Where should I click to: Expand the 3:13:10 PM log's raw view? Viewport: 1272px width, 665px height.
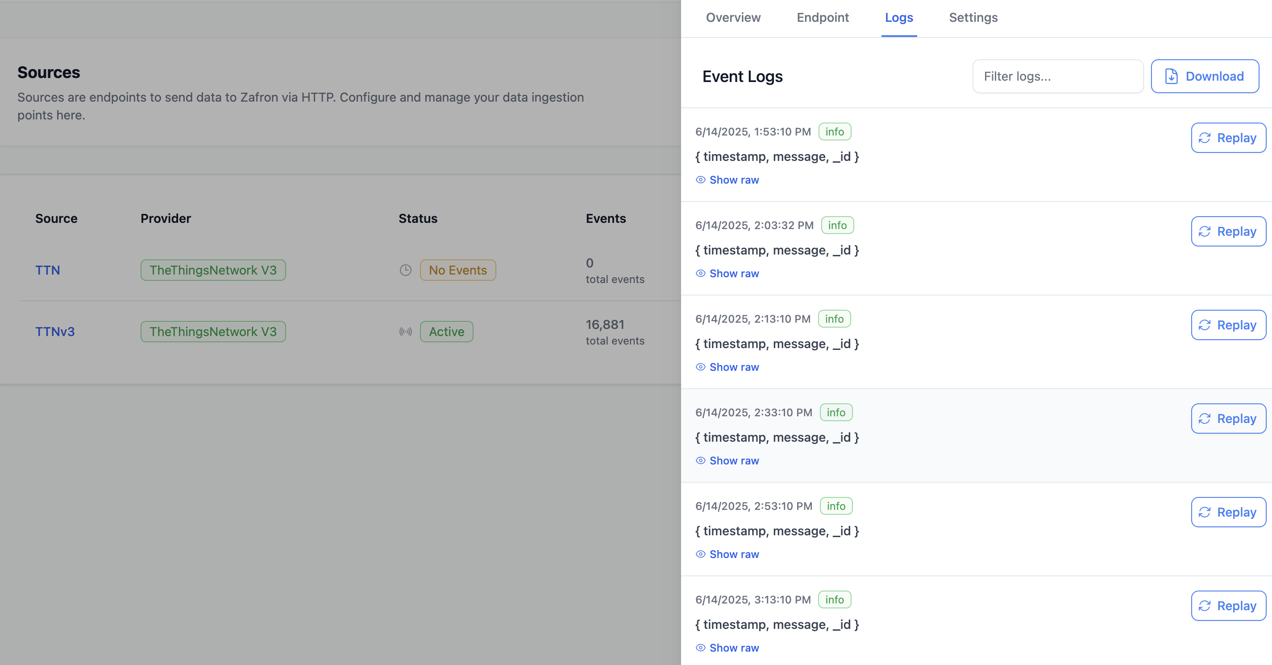tap(734, 648)
